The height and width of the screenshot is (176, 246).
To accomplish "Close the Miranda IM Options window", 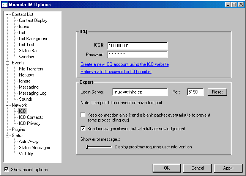I will tap(241, 5).
